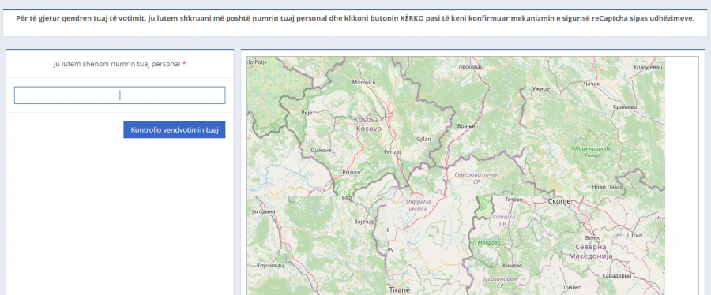This screenshot has height=295, width=711.
Task: Click Врање on the map
Action: 466,125
